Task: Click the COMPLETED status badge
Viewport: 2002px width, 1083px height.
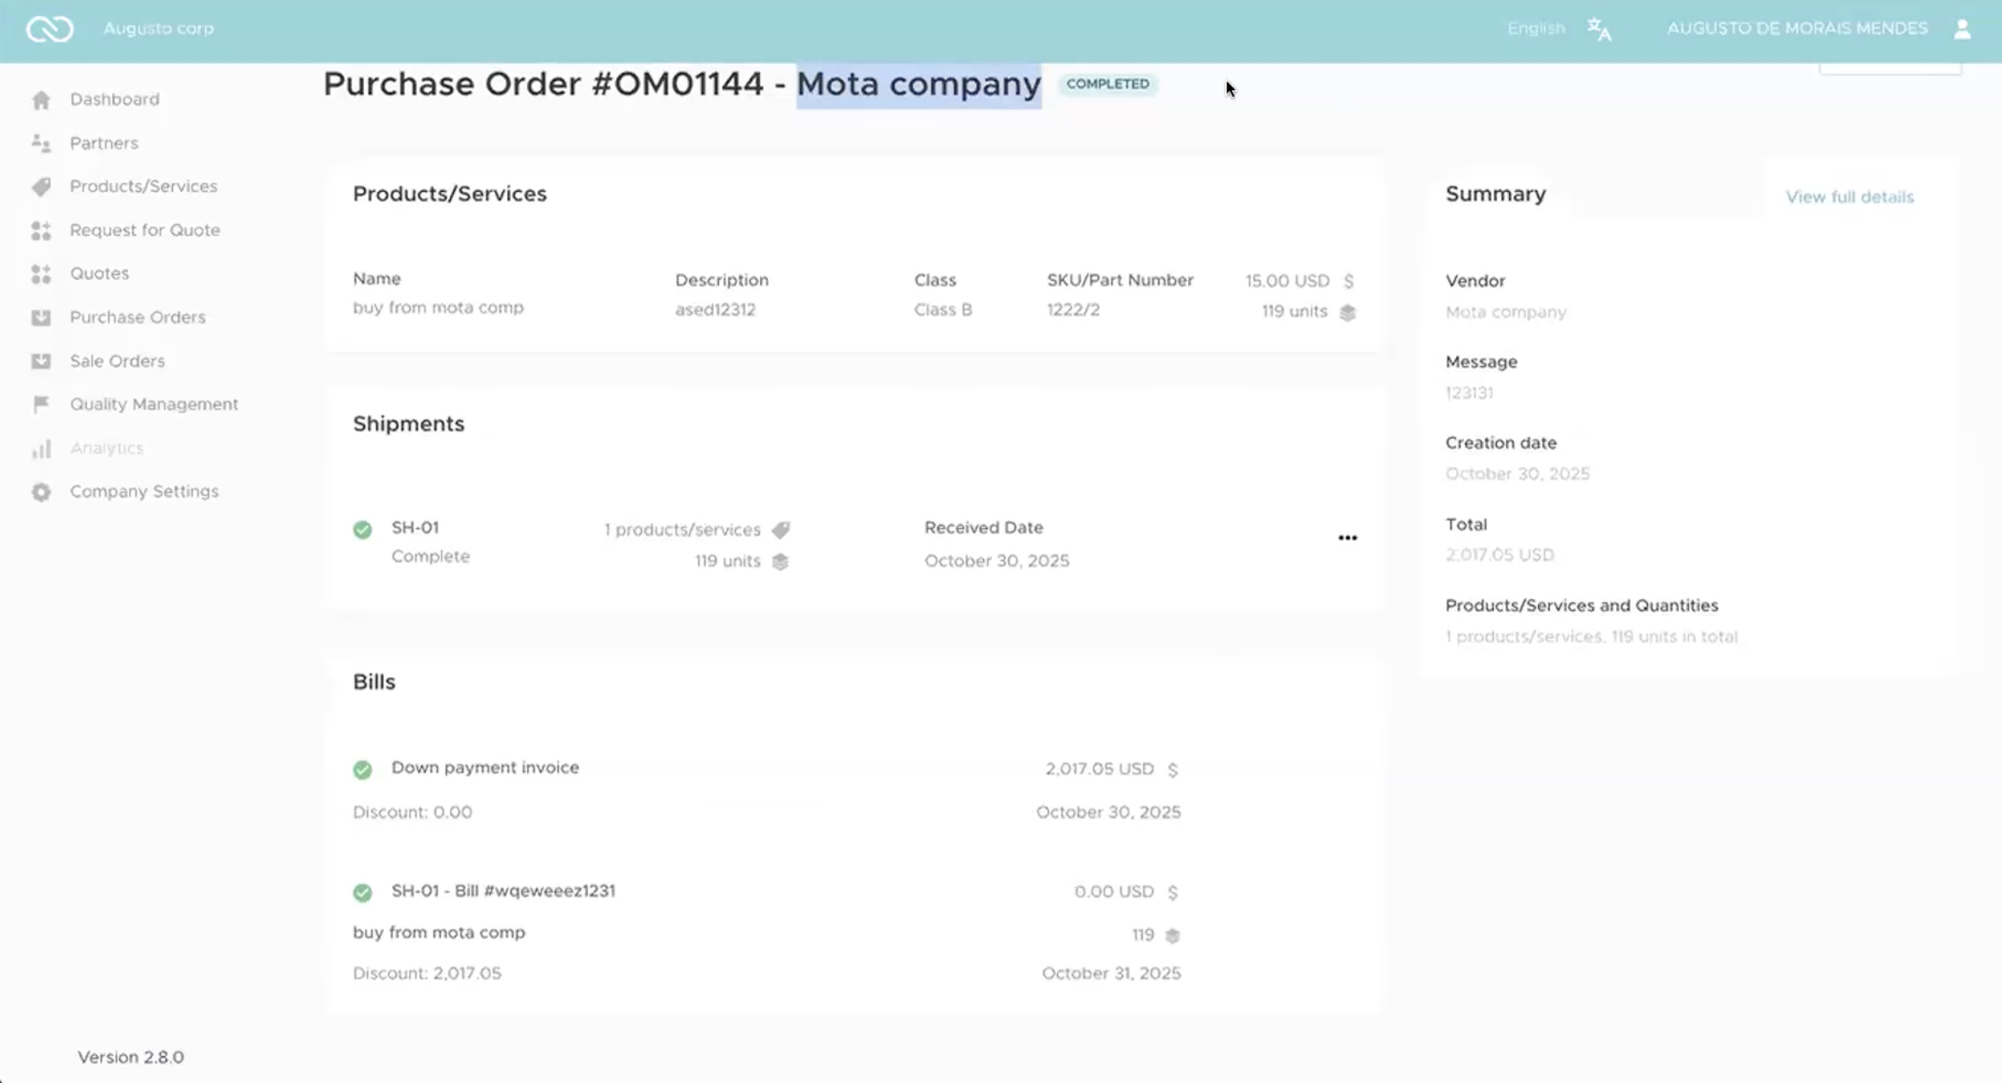Action: 1108,84
